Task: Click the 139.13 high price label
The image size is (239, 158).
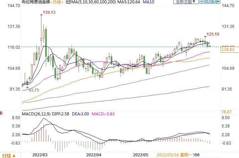Action: point(48,12)
